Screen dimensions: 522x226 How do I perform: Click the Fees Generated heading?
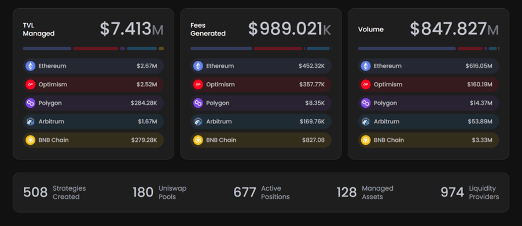[208, 30]
